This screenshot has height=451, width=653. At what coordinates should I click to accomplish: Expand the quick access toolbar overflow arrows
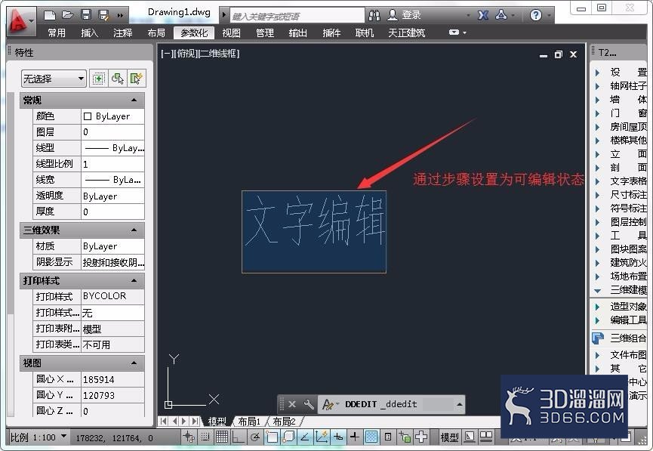pyautogui.click(x=120, y=16)
